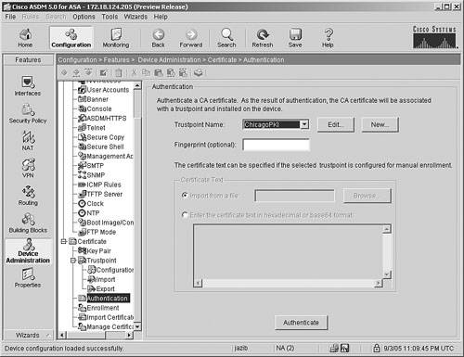Image resolution: width=464 pixels, height=357 pixels.
Task: Select Enter the certificate text radio option
Action: [185, 215]
